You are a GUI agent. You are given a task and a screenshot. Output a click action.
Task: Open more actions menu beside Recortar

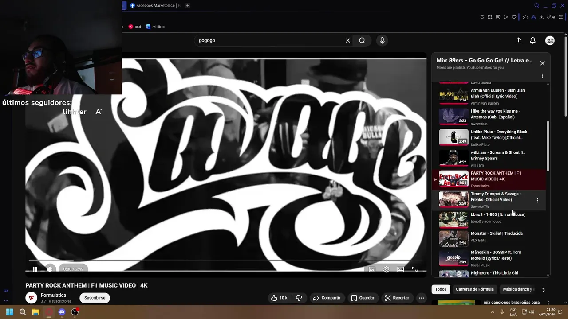coord(422,298)
